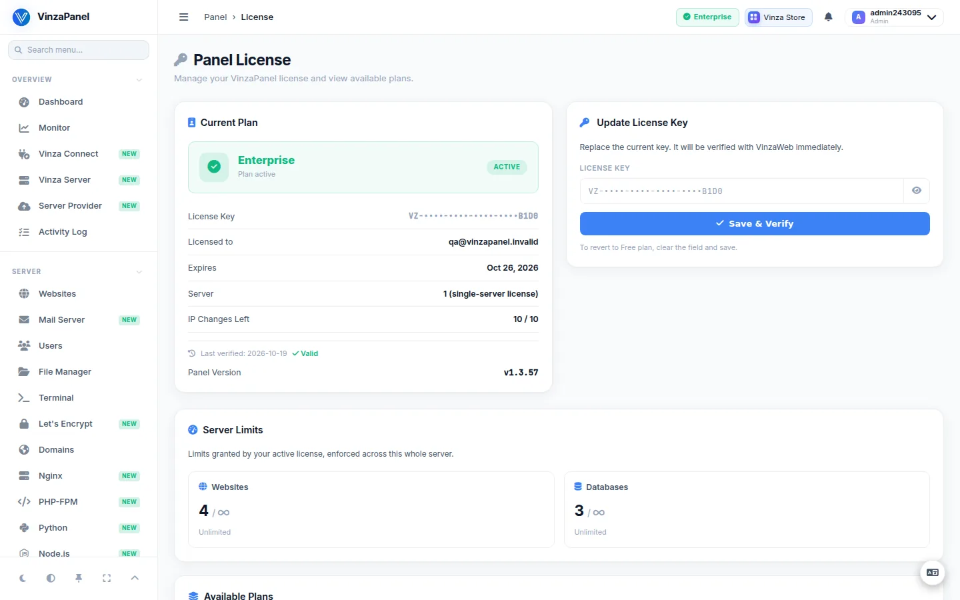Toggle fullscreen mode in sidebar footer
The image size is (960, 600).
107,578
